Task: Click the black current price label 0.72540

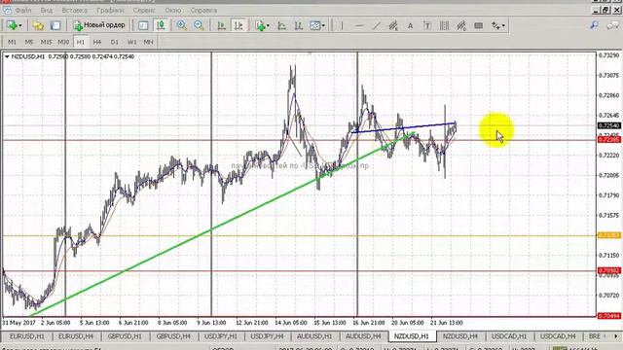Action: [x=609, y=125]
